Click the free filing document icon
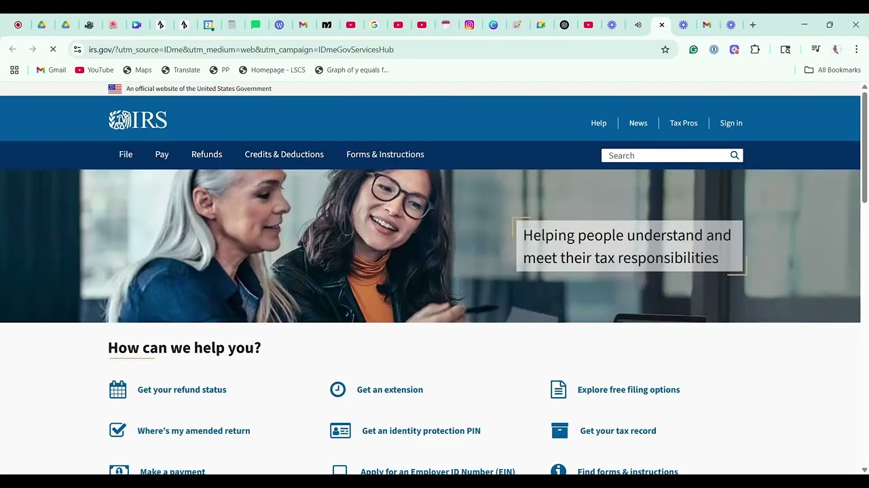 pos(558,390)
